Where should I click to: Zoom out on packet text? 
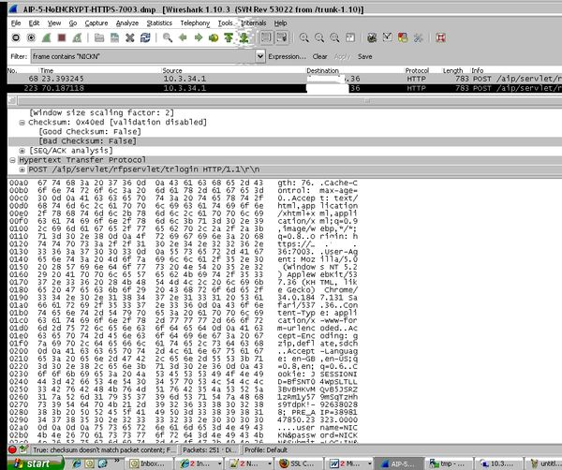319,37
